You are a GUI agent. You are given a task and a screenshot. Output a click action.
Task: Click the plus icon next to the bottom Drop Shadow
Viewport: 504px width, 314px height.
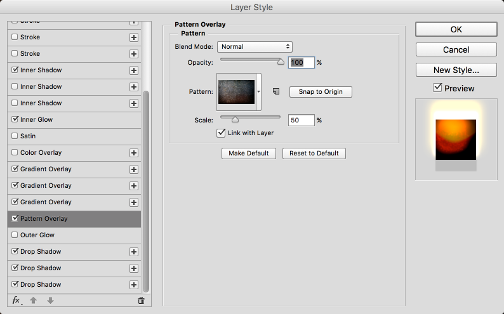tap(134, 285)
